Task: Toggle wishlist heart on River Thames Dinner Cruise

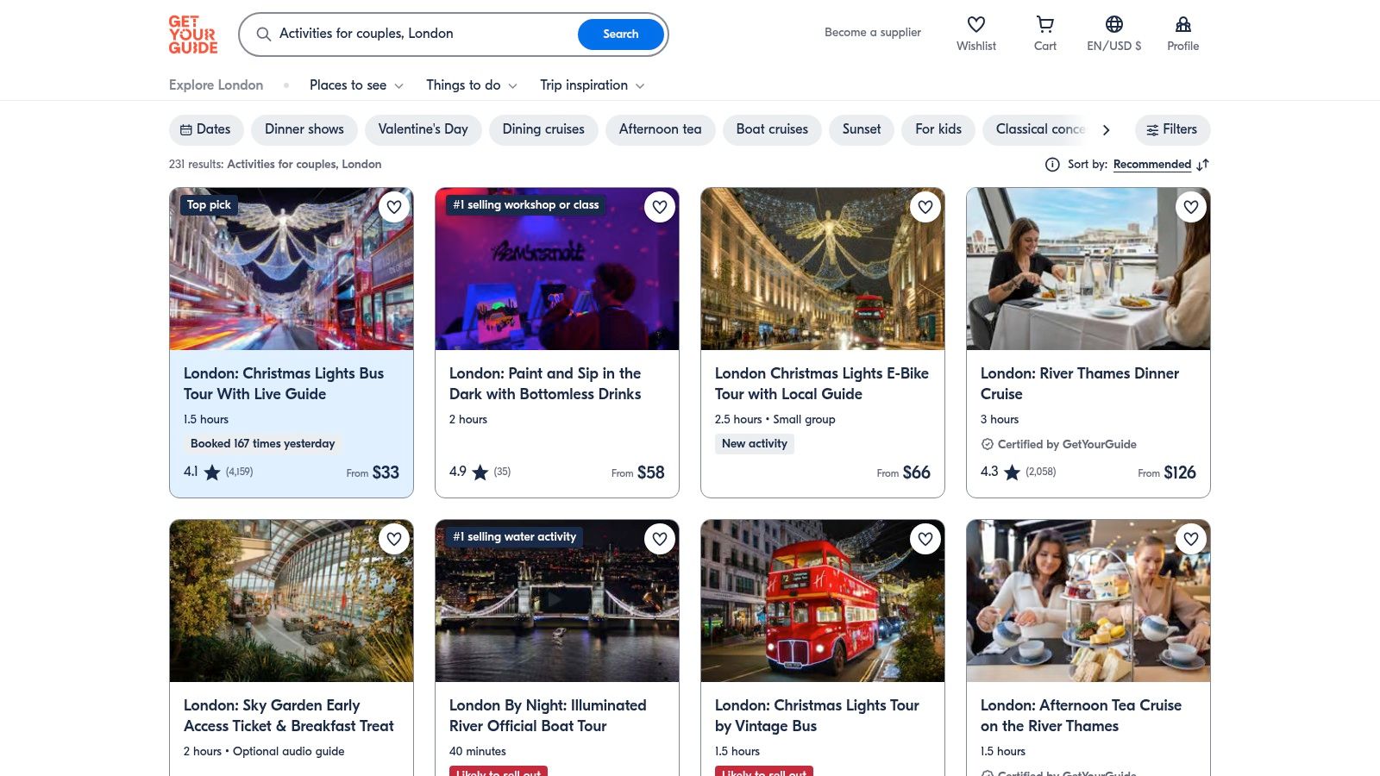Action: click(x=1191, y=207)
